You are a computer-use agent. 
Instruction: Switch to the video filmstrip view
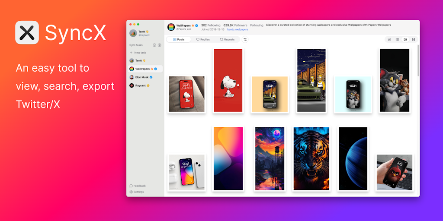[414, 39]
